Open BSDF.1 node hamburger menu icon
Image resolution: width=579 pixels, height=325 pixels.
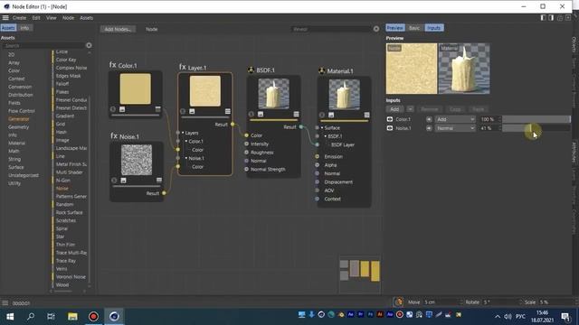tap(296, 115)
